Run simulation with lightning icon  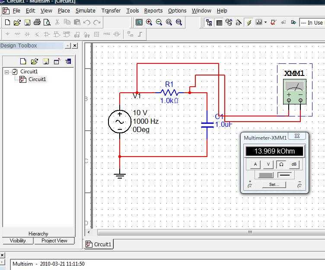tap(249, 22)
